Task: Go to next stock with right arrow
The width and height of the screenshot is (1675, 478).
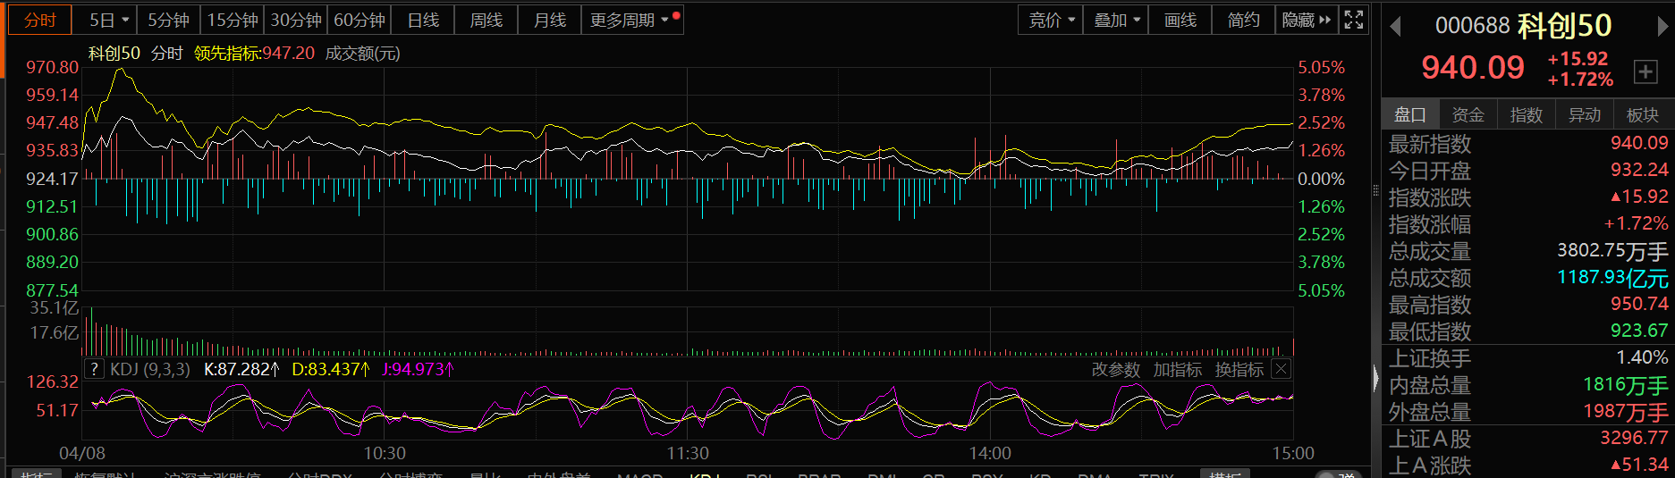Action: pyautogui.click(x=1662, y=27)
